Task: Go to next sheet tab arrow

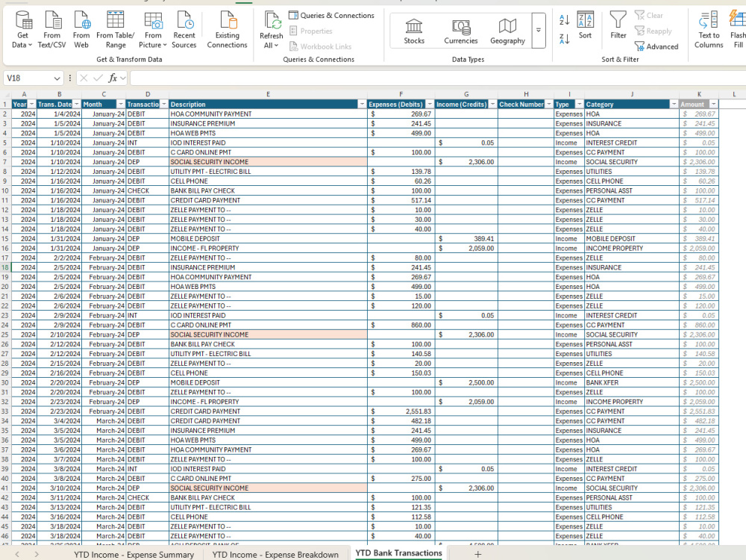Action: tap(37, 554)
